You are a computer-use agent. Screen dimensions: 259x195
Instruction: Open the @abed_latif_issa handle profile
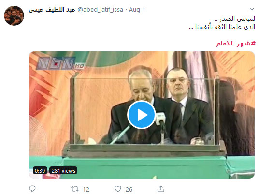tap(100, 10)
